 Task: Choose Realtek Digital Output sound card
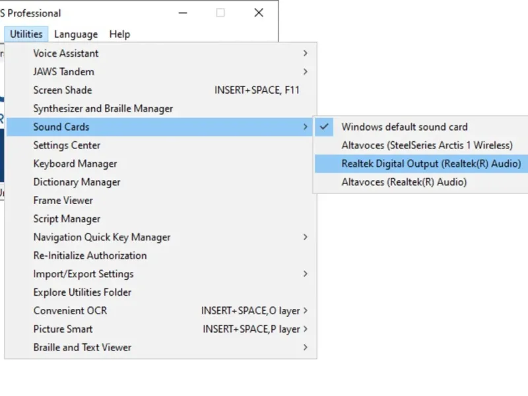coord(431,164)
